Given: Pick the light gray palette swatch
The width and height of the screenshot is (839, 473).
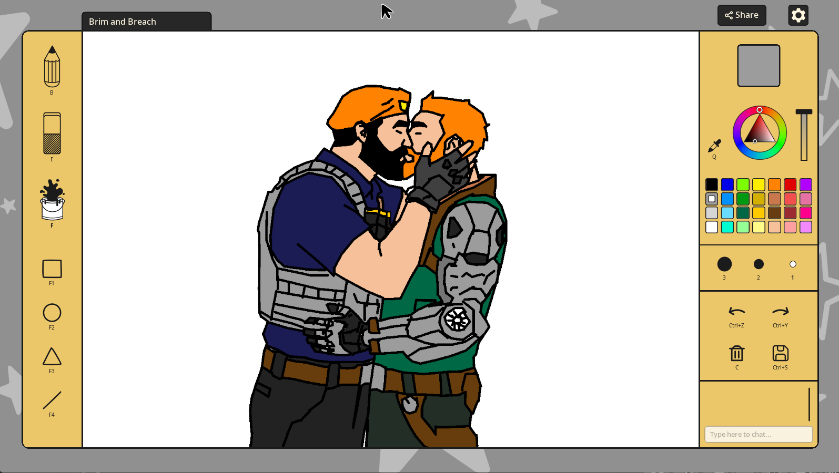Looking at the screenshot, I should (712, 213).
